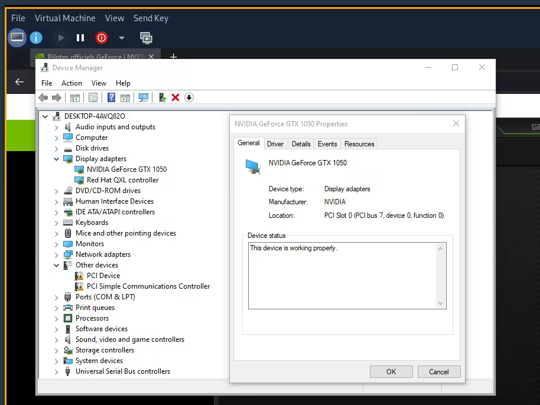Click the Print queues printer icon
This screenshot has height=405, width=540.
coord(68,308)
